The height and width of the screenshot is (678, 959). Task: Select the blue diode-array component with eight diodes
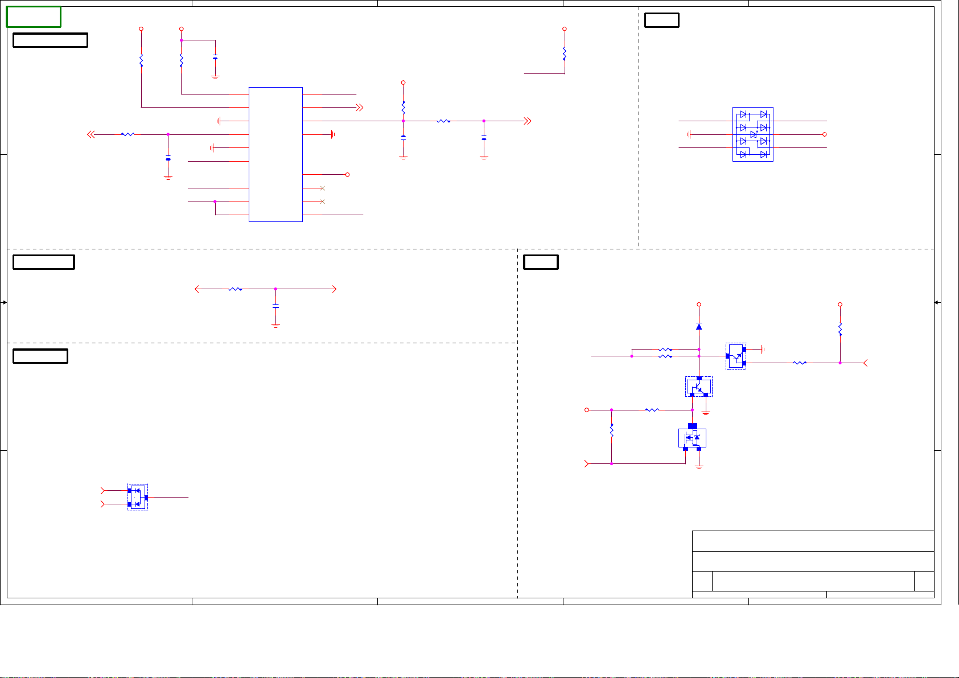click(753, 134)
